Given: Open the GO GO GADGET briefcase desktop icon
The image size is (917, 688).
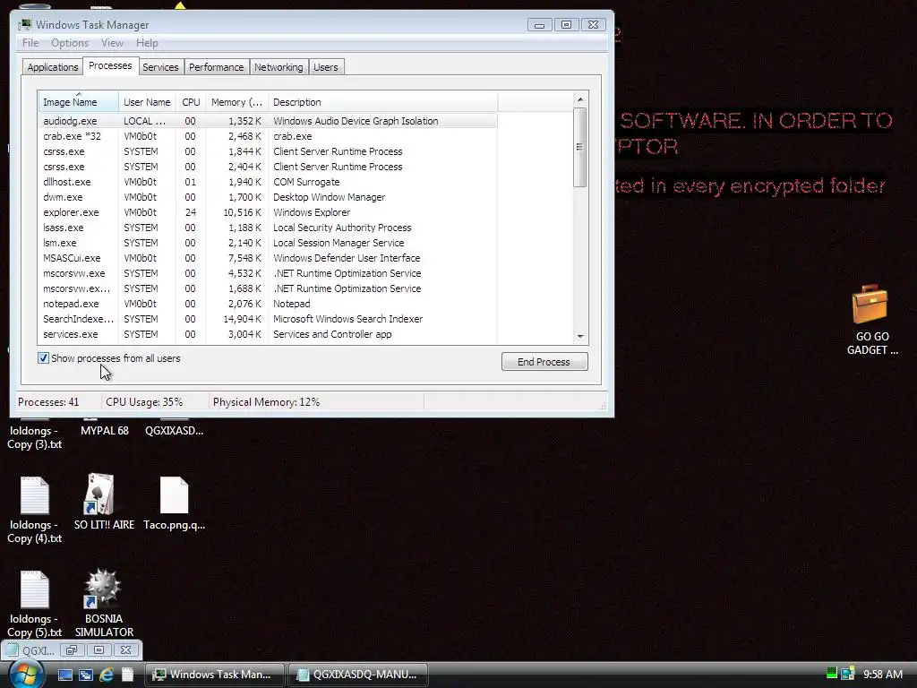Looking at the screenshot, I should [870, 320].
